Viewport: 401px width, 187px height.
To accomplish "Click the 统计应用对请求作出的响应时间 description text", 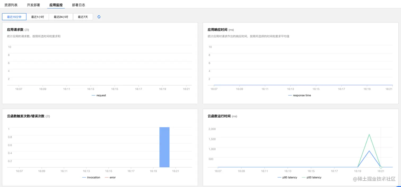I will 249,36.
